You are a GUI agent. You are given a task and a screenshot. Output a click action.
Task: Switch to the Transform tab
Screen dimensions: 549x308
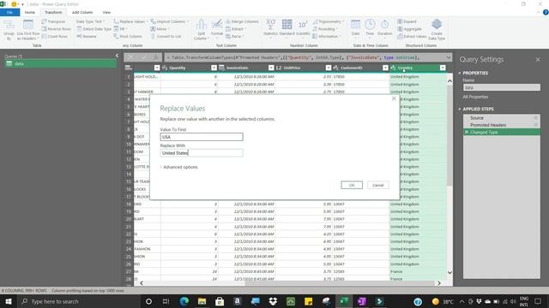53,12
